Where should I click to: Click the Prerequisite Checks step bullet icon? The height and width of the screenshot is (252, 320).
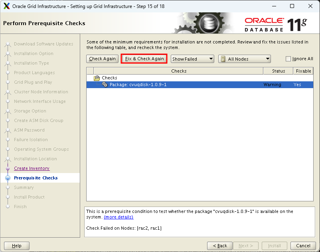click(8, 178)
